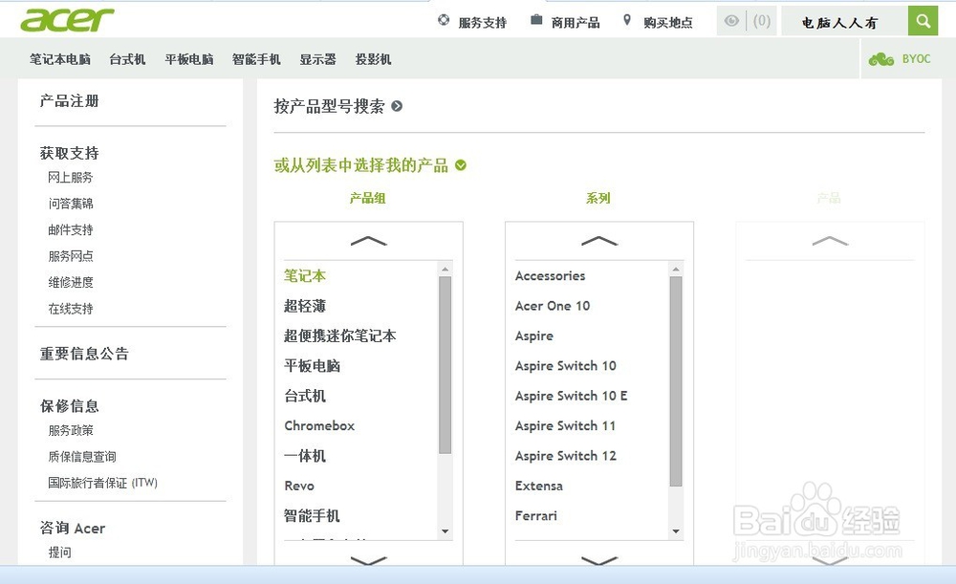Open the 显示器 menu
The height and width of the screenshot is (584, 956).
(317, 59)
